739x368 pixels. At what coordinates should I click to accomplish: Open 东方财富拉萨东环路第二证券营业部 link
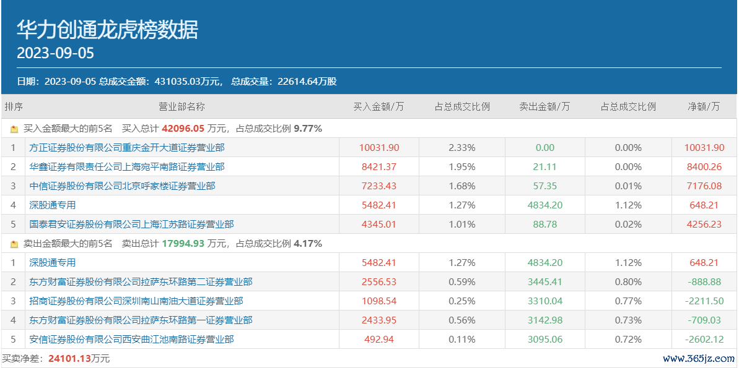click(x=141, y=282)
